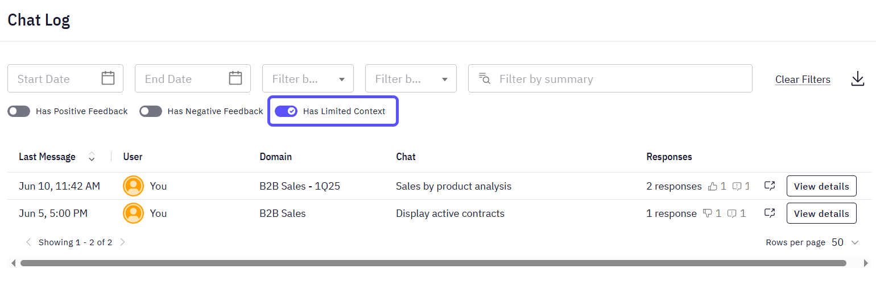Enable Has Negative Feedback toggle
This screenshot has width=876, height=302.
click(x=151, y=111)
